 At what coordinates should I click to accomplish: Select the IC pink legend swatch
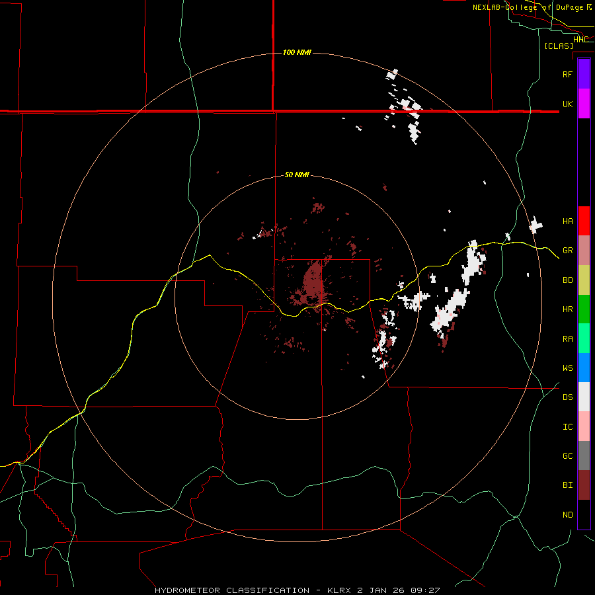pyautogui.click(x=584, y=426)
